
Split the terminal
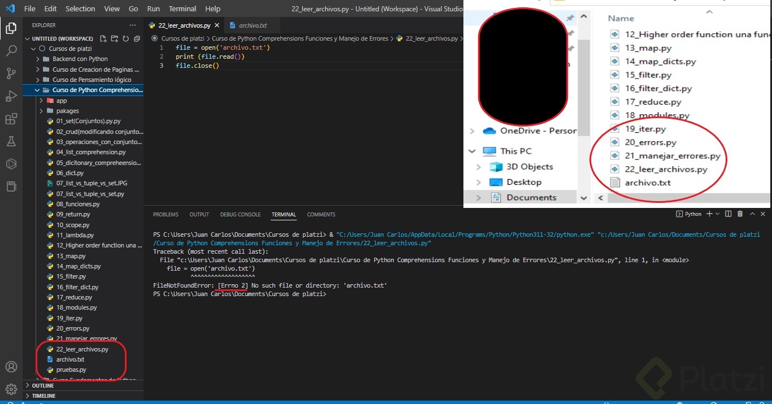point(728,214)
